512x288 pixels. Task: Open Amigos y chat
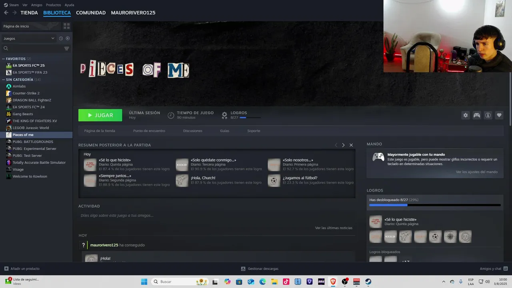(x=494, y=269)
